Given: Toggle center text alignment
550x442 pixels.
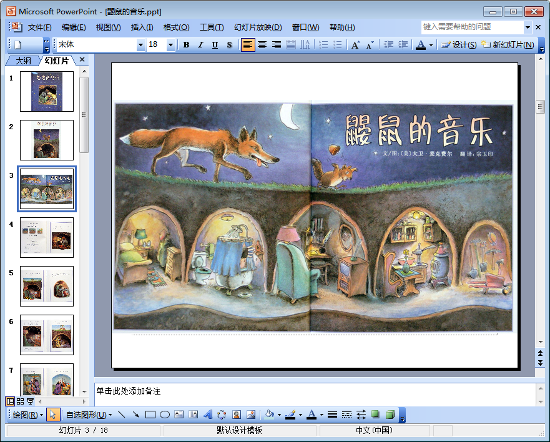Looking at the screenshot, I should pyautogui.click(x=262, y=45).
